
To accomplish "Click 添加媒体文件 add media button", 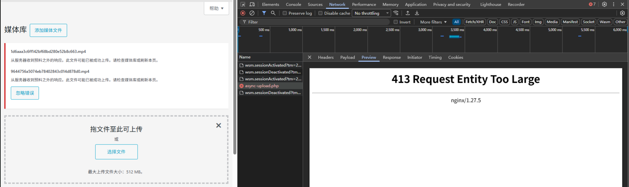I will click(x=48, y=30).
